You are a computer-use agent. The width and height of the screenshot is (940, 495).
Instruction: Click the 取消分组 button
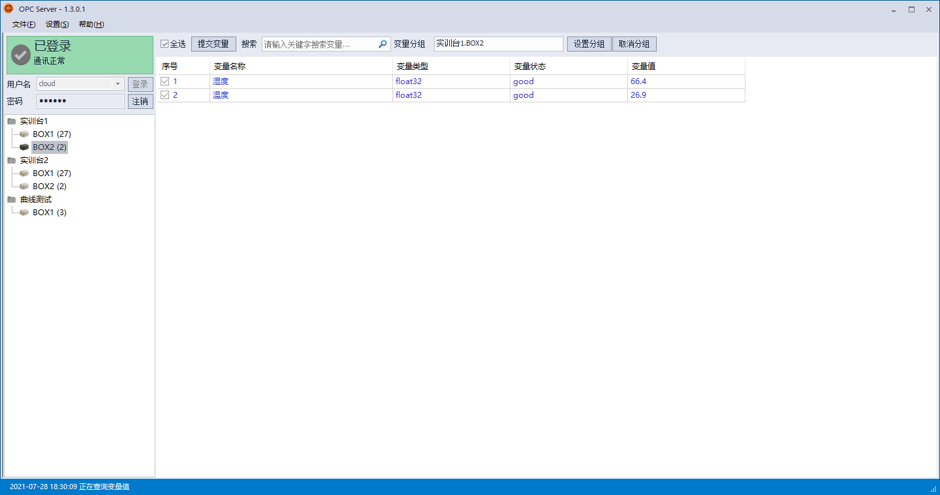[x=634, y=44]
